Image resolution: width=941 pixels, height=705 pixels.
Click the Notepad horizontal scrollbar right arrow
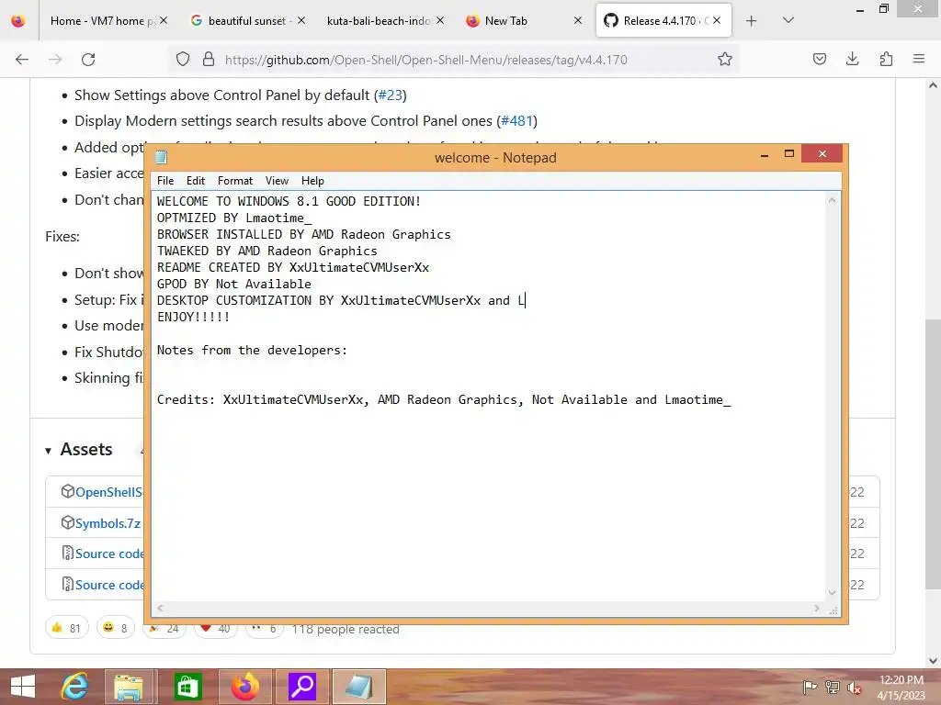click(817, 608)
